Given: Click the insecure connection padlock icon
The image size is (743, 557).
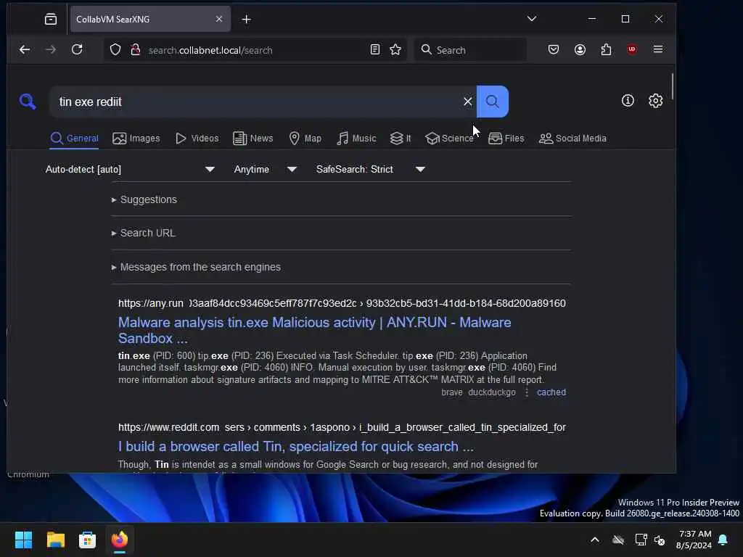Looking at the screenshot, I should coord(136,50).
